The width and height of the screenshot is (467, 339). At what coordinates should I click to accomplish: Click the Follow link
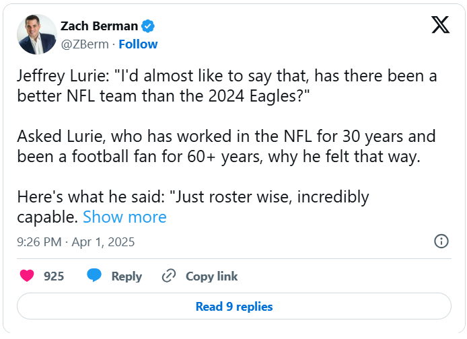click(x=138, y=44)
